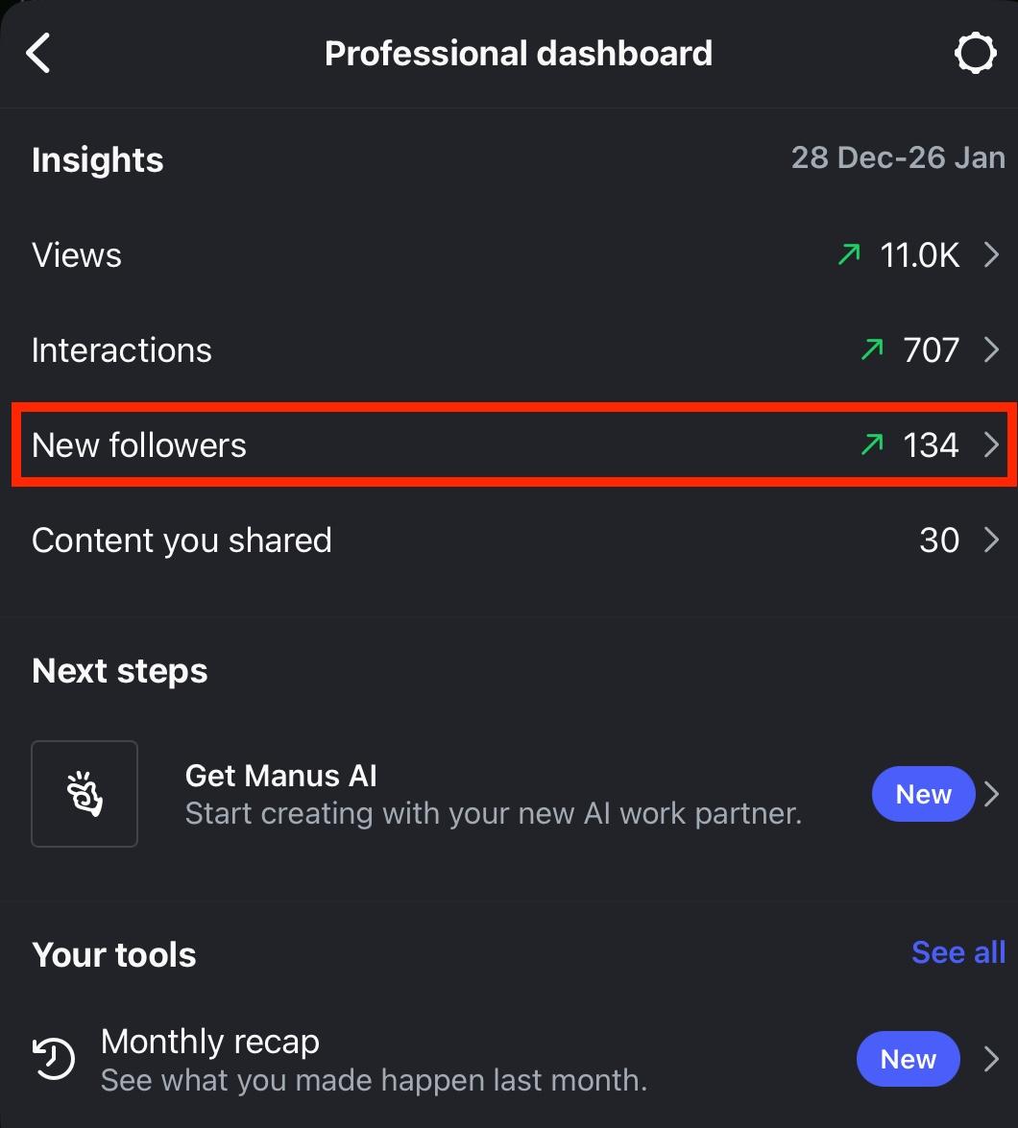Tap the Monthly recap clock icon
Screen dimensions: 1018x1128
pyautogui.click(x=55, y=1060)
